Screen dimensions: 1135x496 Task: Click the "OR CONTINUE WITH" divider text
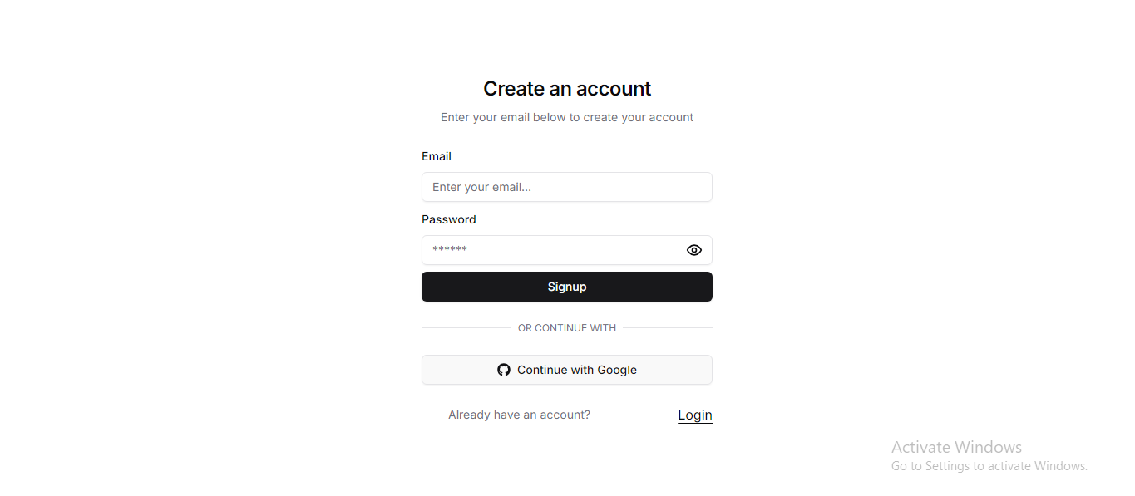pos(567,328)
